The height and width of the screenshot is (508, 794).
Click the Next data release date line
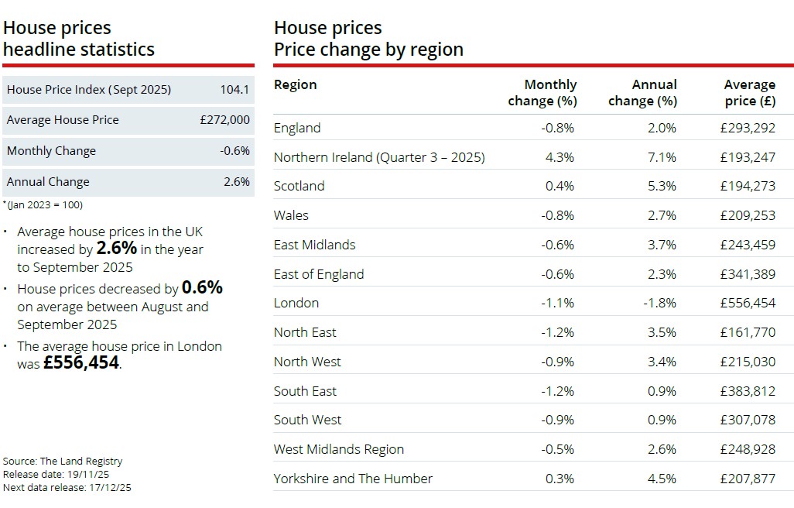click(68, 487)
